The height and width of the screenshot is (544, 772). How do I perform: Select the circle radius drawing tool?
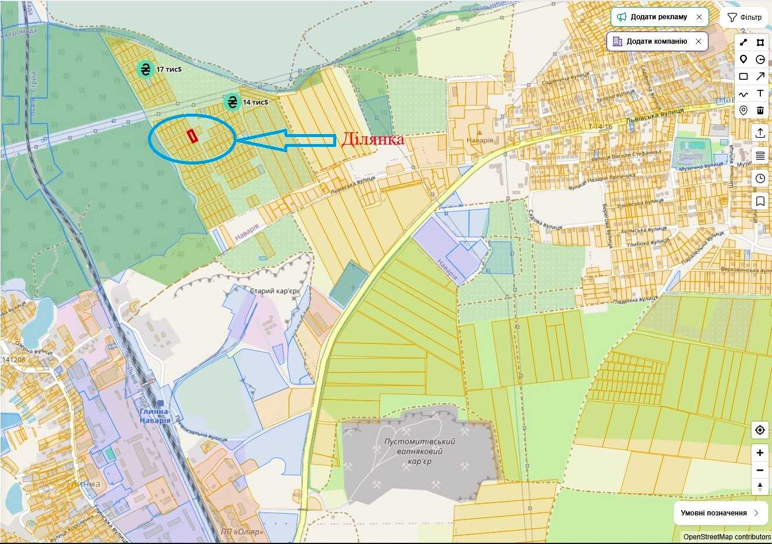(760, 59)
